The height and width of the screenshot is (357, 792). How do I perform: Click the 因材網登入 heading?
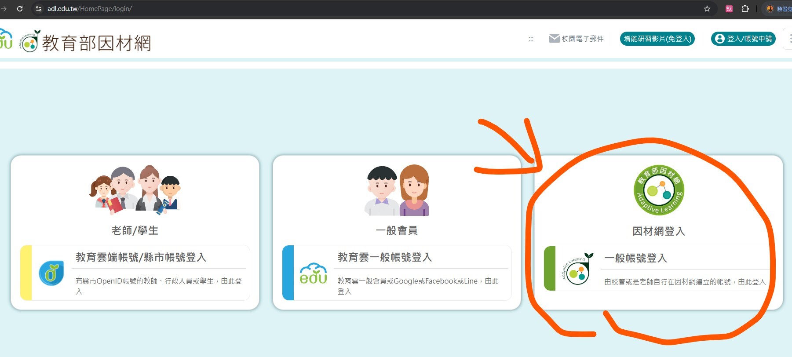[x=659, y=231]
